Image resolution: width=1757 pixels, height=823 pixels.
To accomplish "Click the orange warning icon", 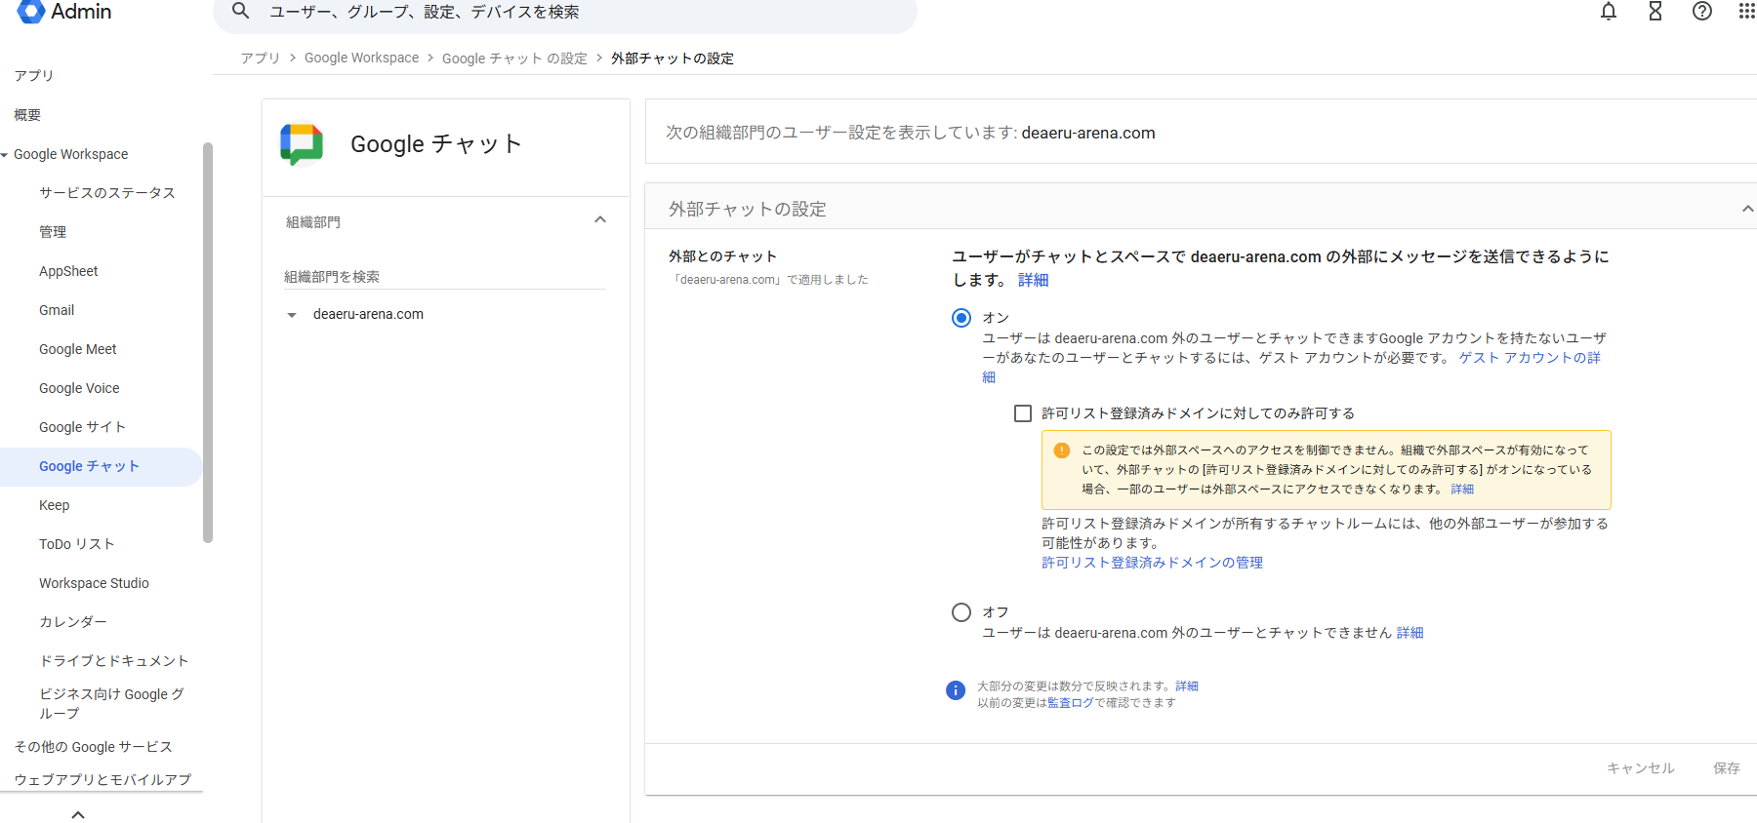I will tap(1062, 451).
